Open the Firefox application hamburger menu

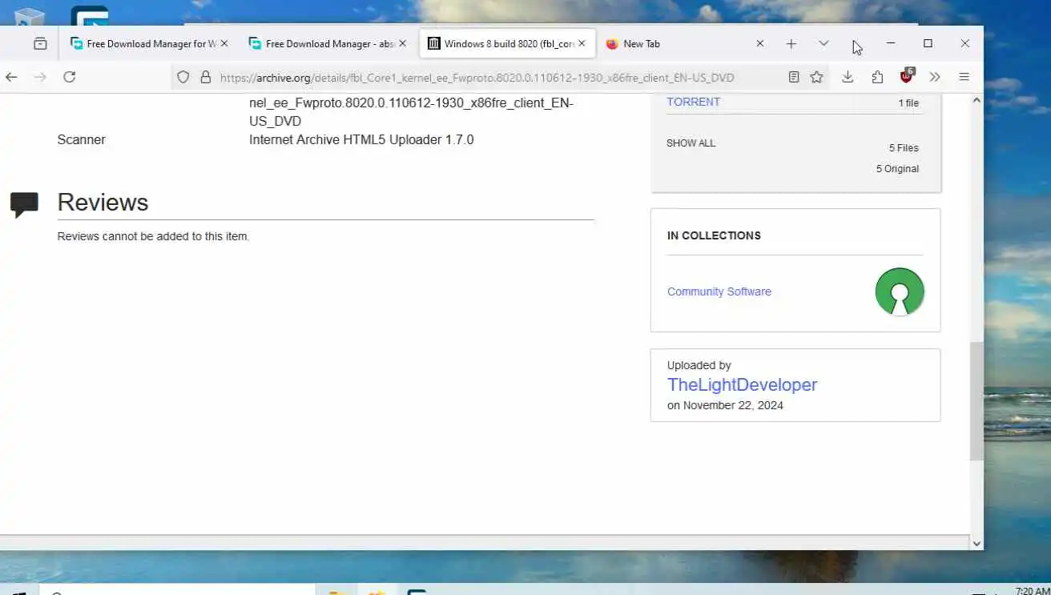(x=964, y=77)
